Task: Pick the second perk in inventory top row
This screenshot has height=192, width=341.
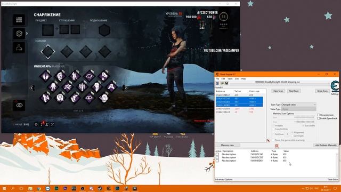Action: coord(60,76)
